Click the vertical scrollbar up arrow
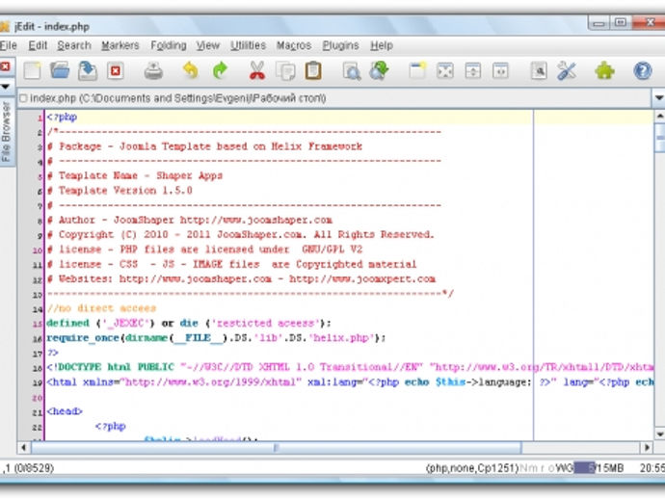 (659, 116)
